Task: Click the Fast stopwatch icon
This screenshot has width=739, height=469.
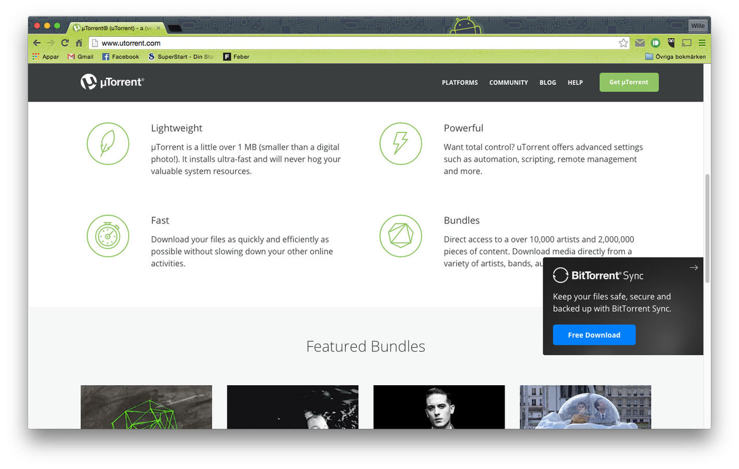Action: click(x=108, y=236)
